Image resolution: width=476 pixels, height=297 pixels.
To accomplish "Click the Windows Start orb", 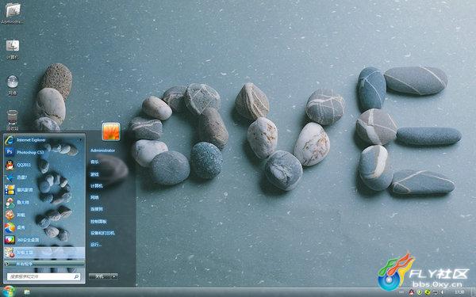I will (9, 291).
